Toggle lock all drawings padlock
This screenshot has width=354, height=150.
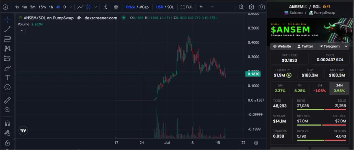pyautogui.click(x=7, y=143)
